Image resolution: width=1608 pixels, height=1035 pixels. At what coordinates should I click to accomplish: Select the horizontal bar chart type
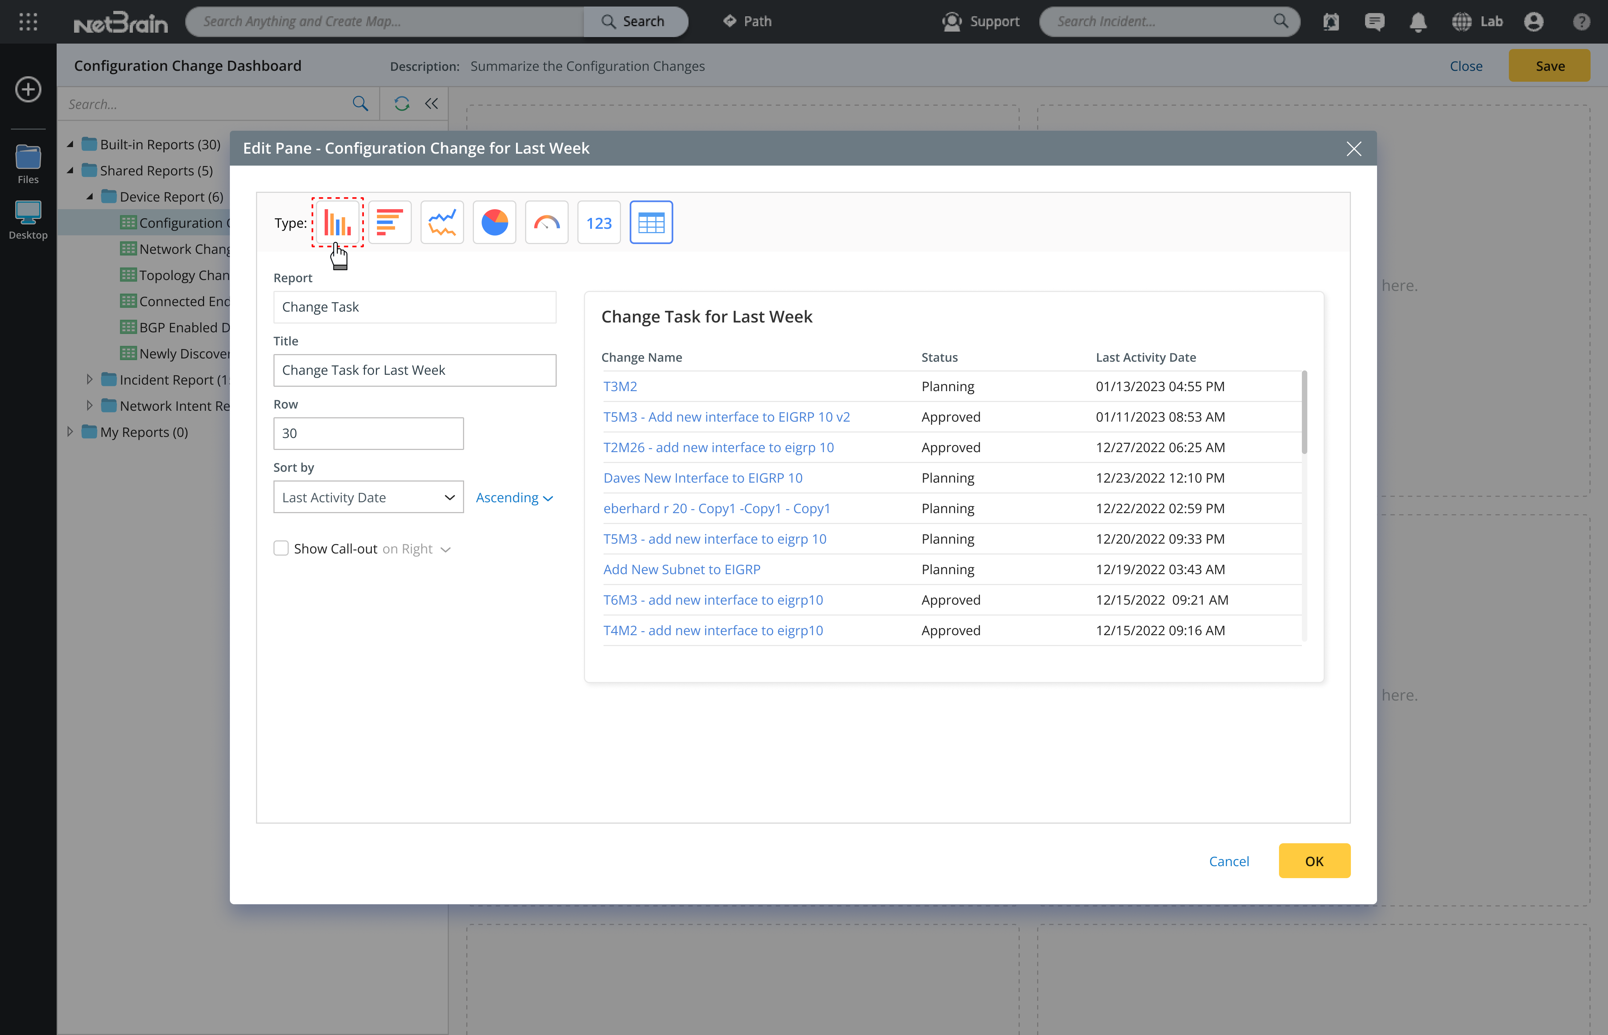tap(390, 223)
